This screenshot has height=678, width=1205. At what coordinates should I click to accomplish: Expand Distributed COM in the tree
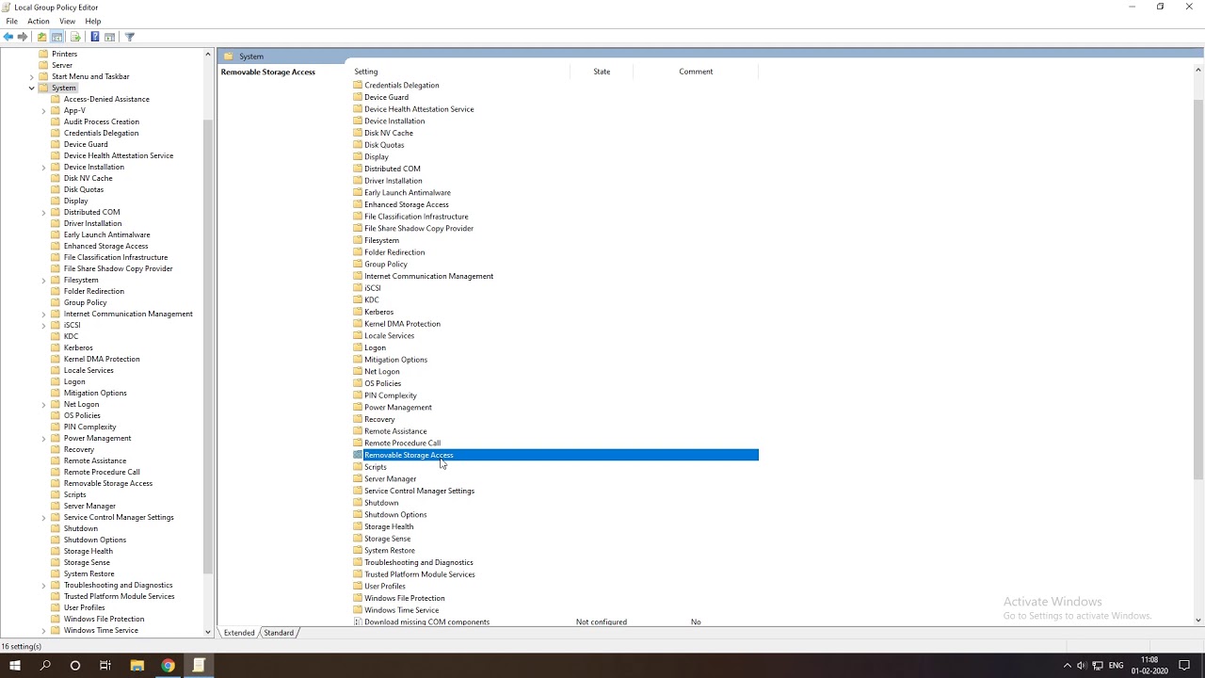click(43, 212)
